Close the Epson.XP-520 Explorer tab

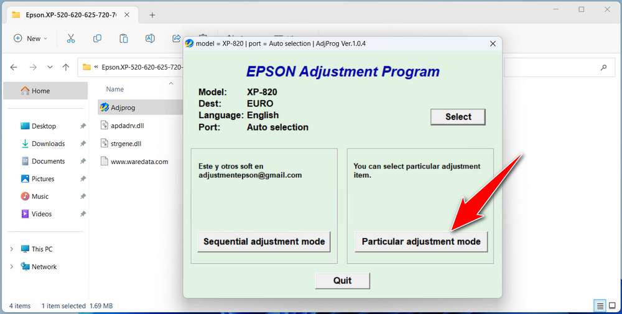pos(127,15)
